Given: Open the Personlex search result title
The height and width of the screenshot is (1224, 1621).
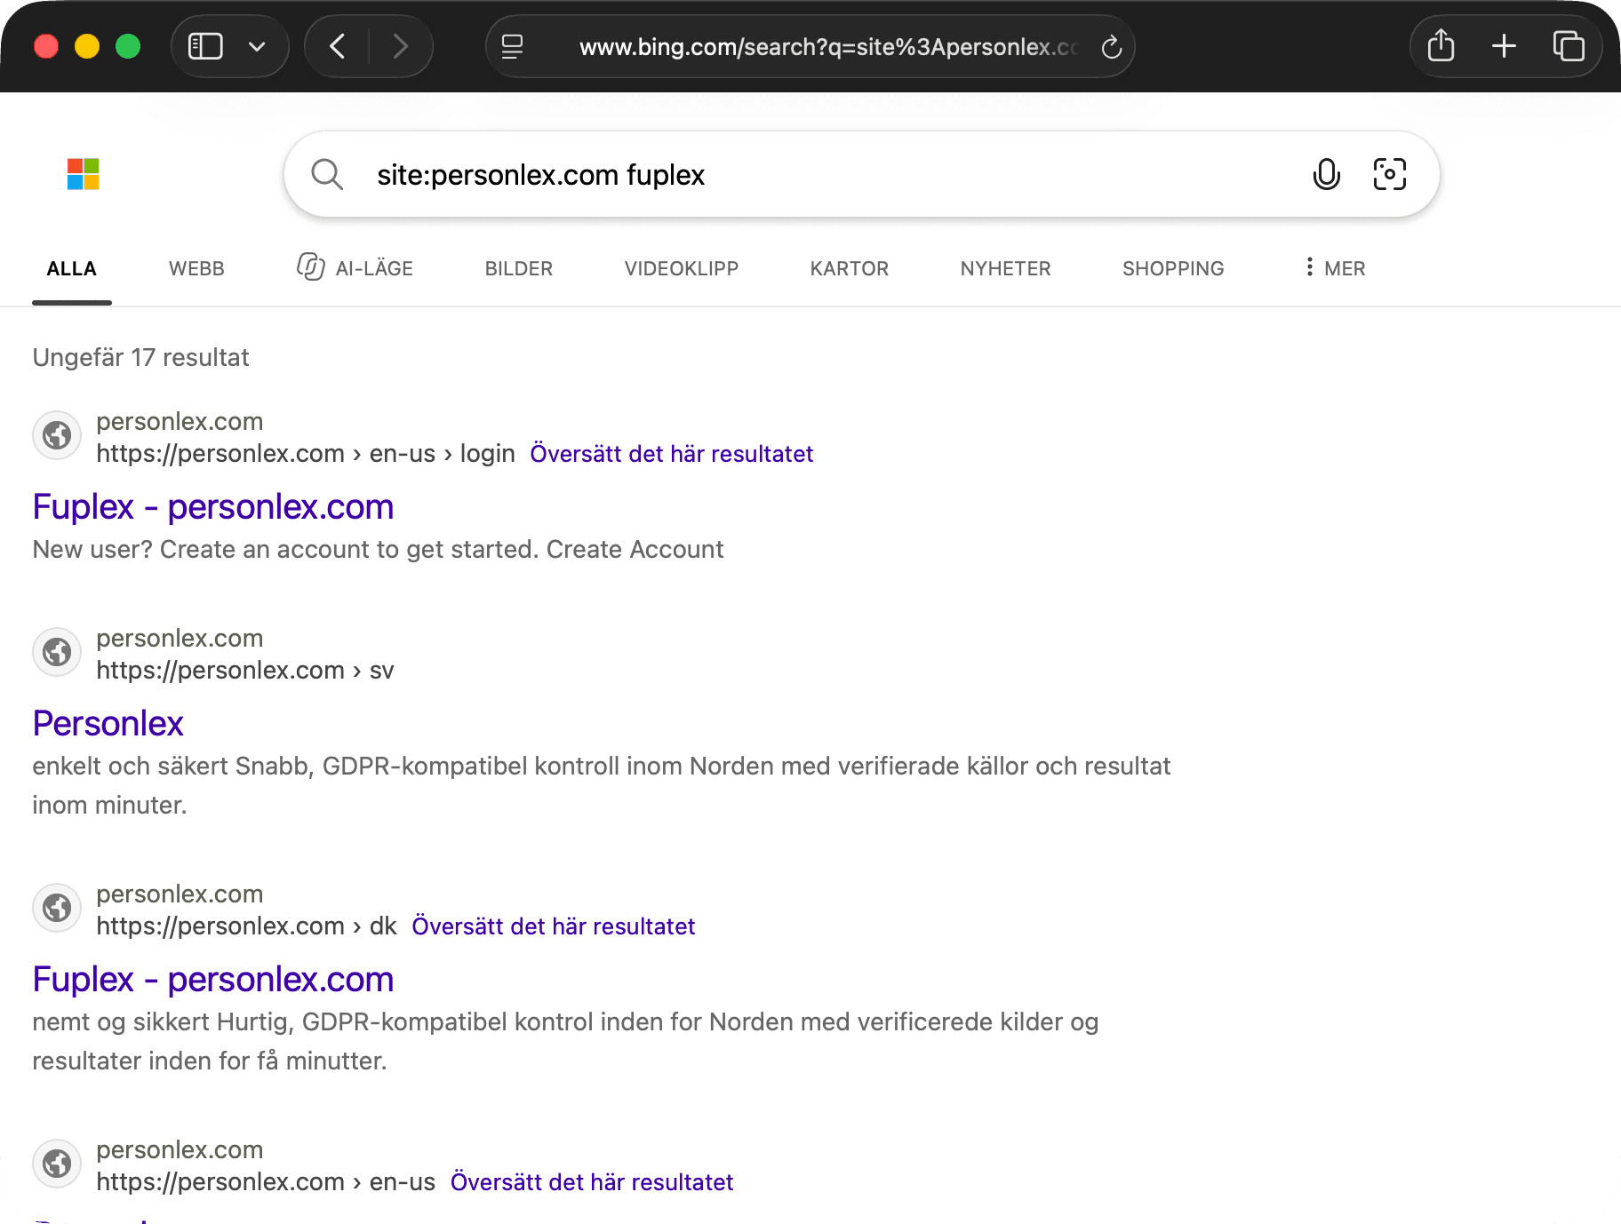Looking at the screenshot, I should point(108,724).
